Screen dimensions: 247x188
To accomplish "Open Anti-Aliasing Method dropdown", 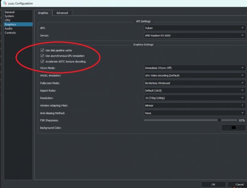I will [x=195, y=113].
